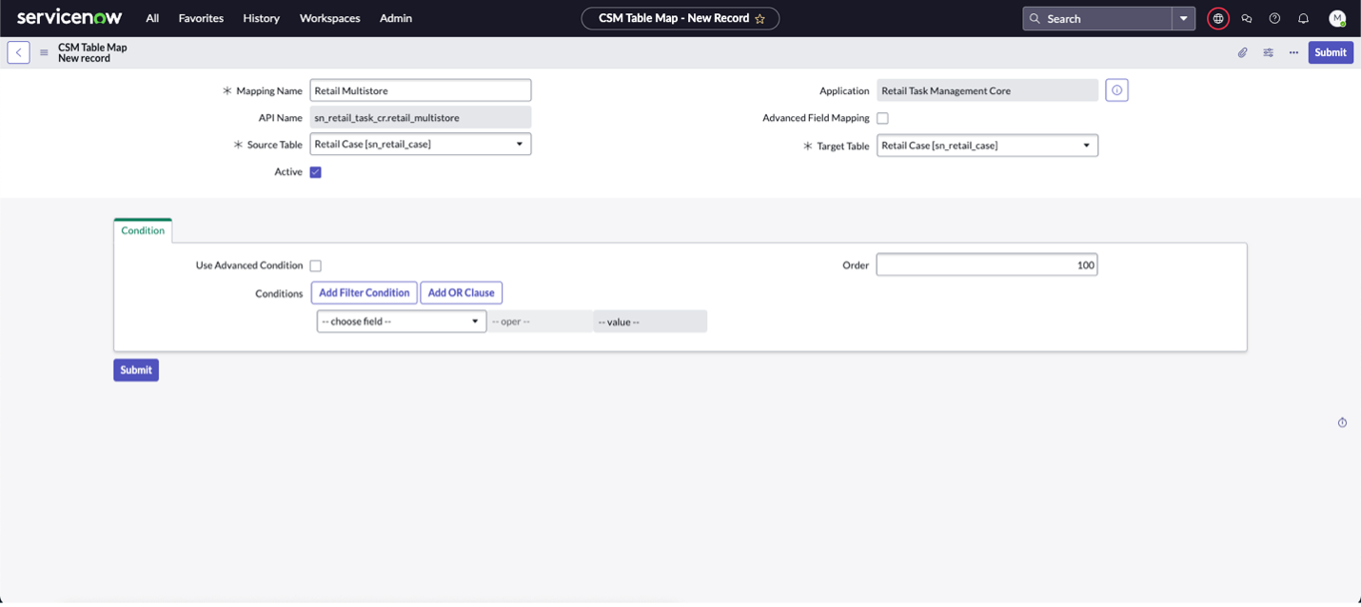Screen dimensions: 1361x607
Task: Click the Conditions label
Action: [x=279, y=294]
